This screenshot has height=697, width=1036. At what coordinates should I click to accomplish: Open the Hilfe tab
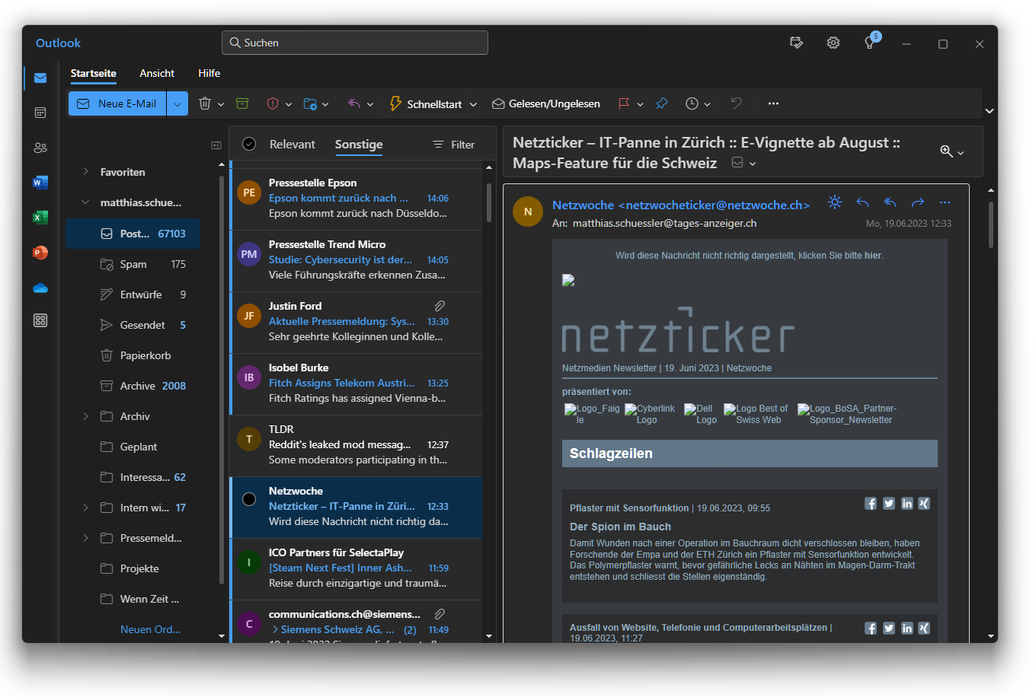point(209,73)
